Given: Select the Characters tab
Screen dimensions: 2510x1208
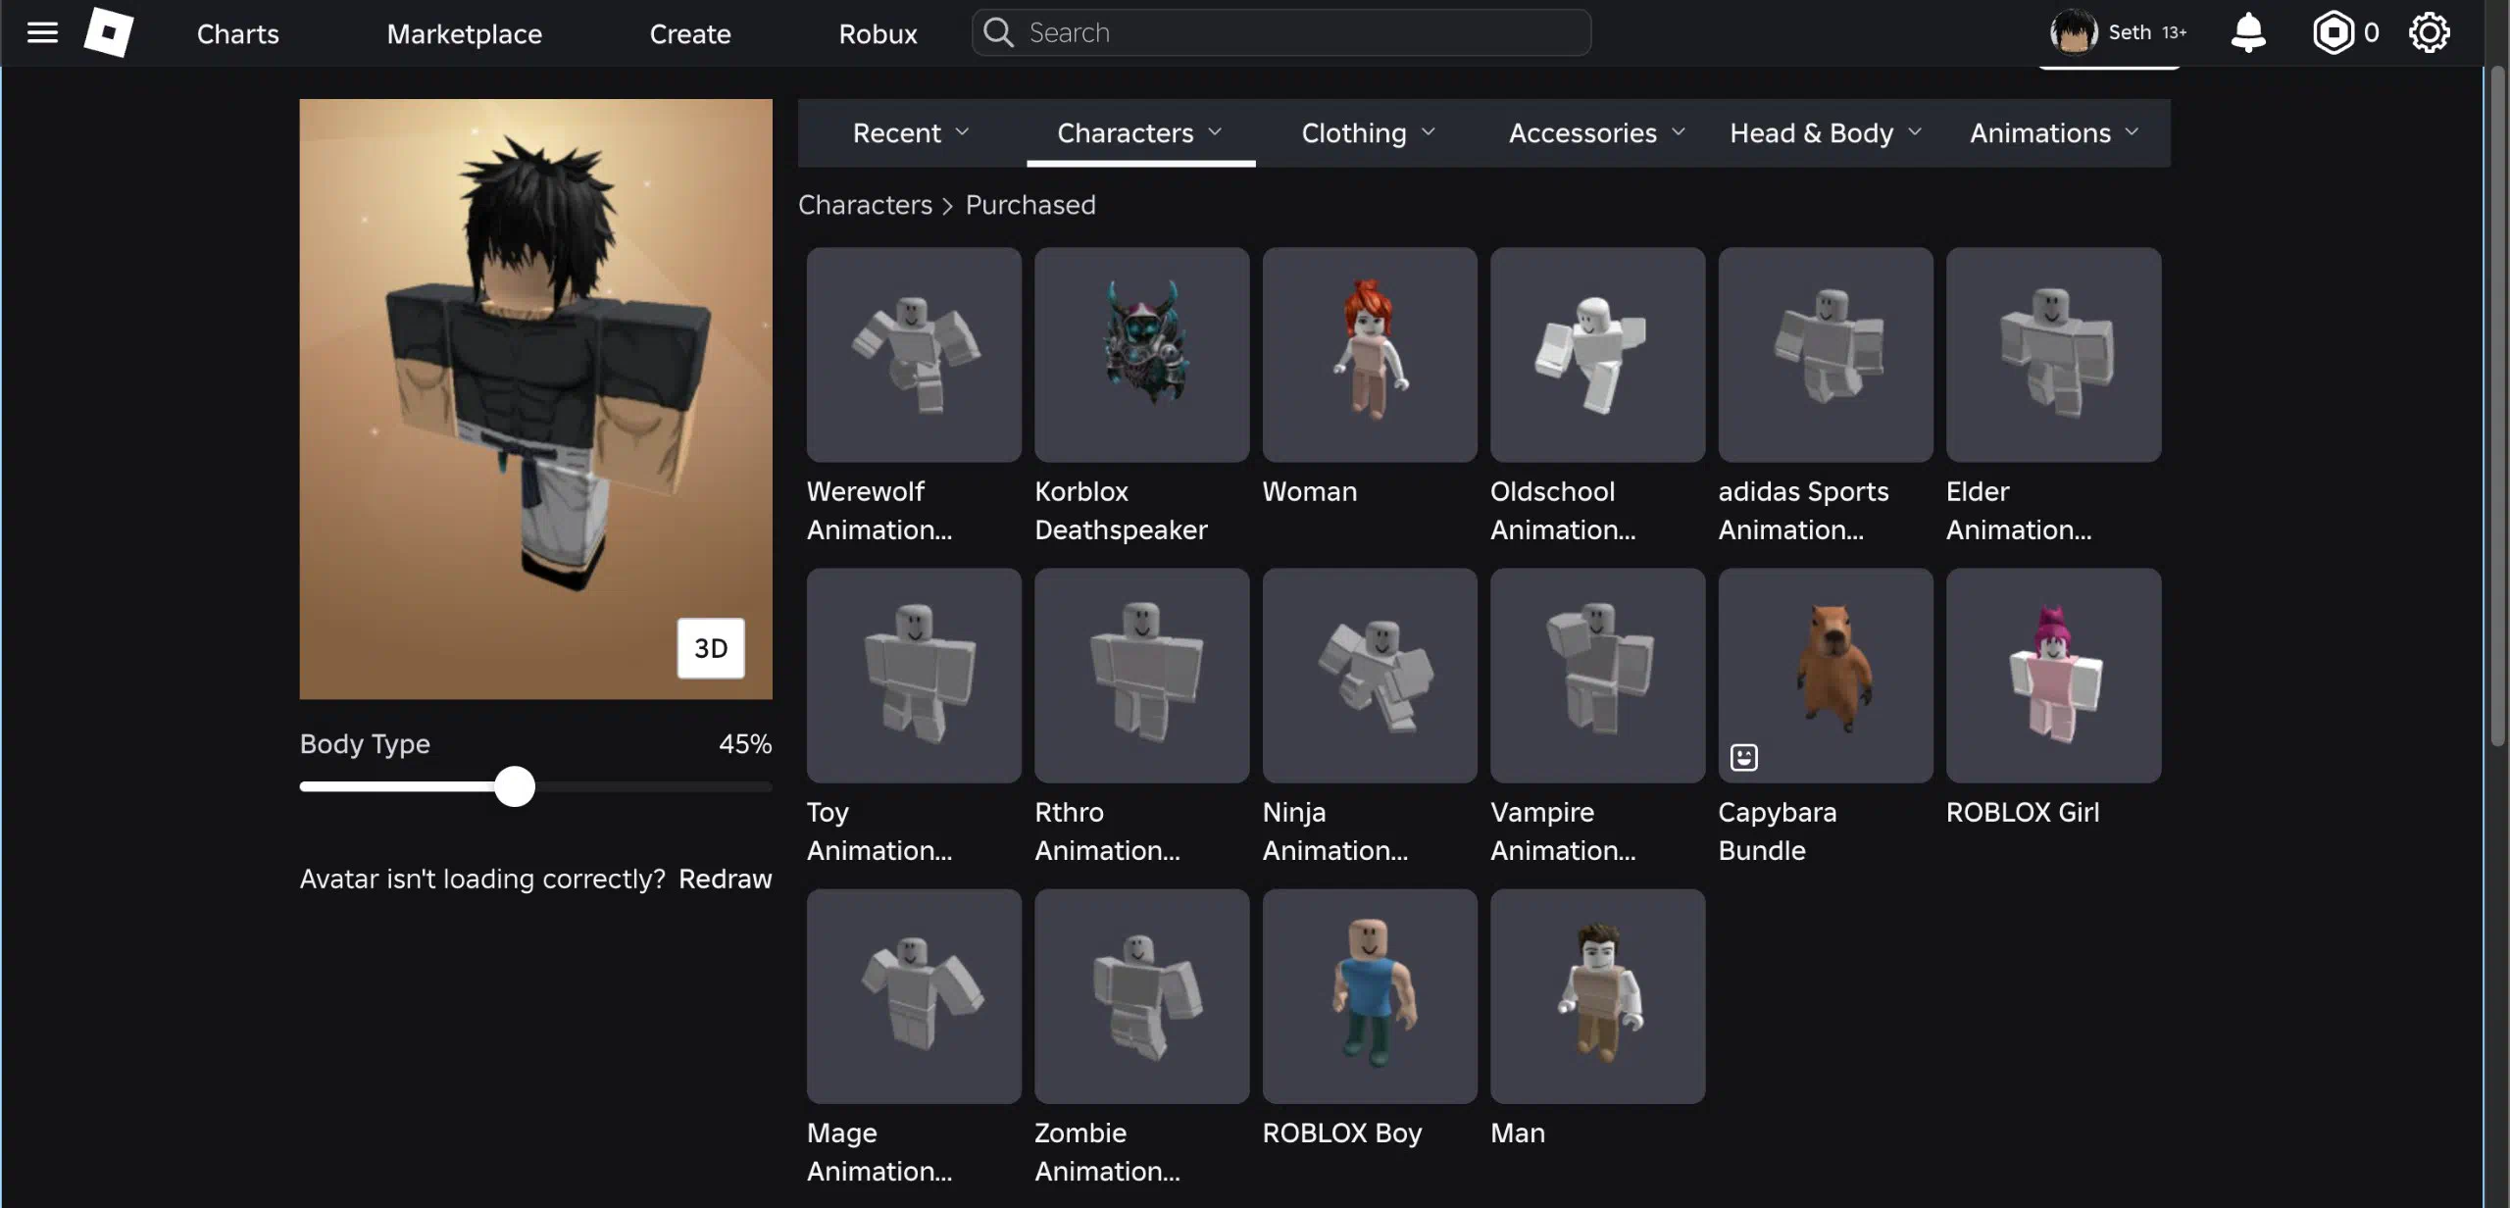Looking at the screenshot, I should [x=1140, y=132].
